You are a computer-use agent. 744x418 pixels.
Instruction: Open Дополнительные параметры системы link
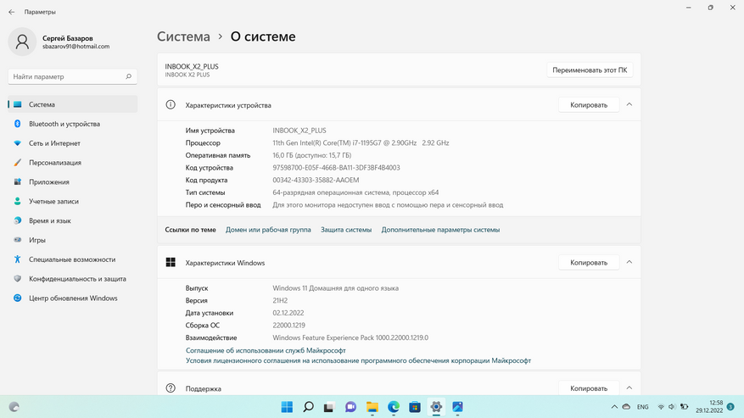click(440, 230)
